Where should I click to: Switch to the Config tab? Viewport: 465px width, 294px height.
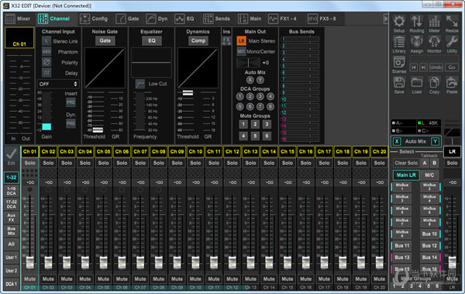pos(94,19)
